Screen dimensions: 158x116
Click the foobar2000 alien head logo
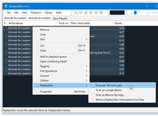click(x=6, y=6)
